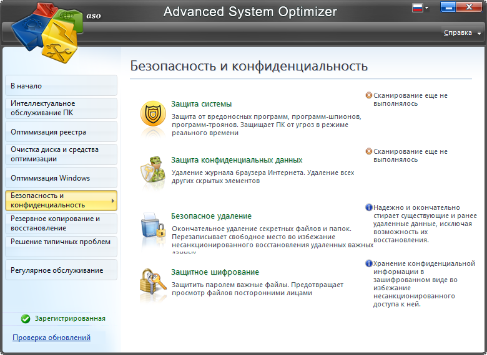Click the info icon beside Надежно и окончательно
Image resolution: width=487 pixels, height=355 pixels.
click(x=368, y=207)
